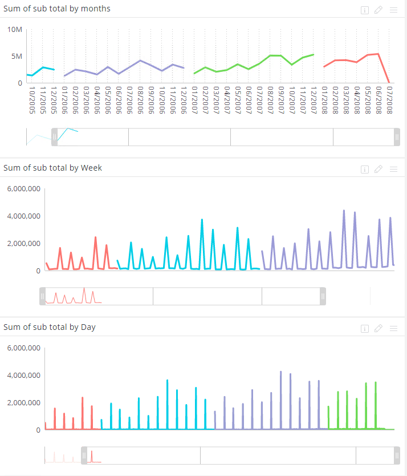
Task: Click the 4,000,000 y-axis label in Week chart
Action: pos(23,216)
